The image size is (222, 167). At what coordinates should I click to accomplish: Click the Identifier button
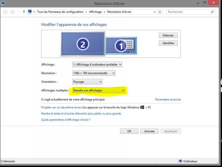tap(168, 43)
